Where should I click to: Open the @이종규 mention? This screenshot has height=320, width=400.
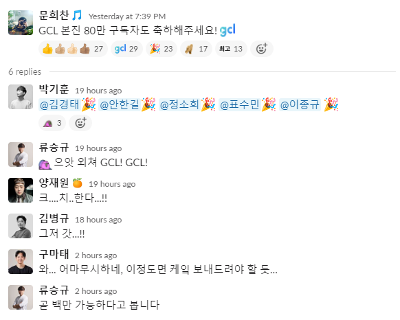[300, 105]
